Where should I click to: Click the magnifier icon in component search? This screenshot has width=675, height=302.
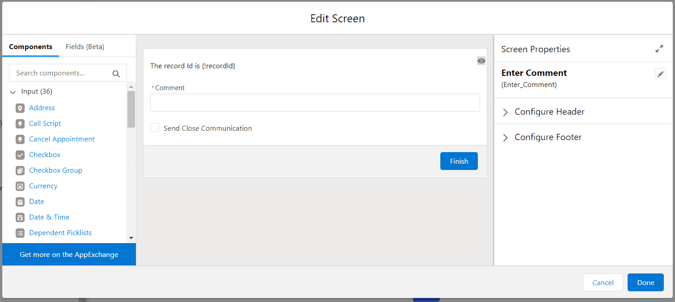[x=116, y=74]
